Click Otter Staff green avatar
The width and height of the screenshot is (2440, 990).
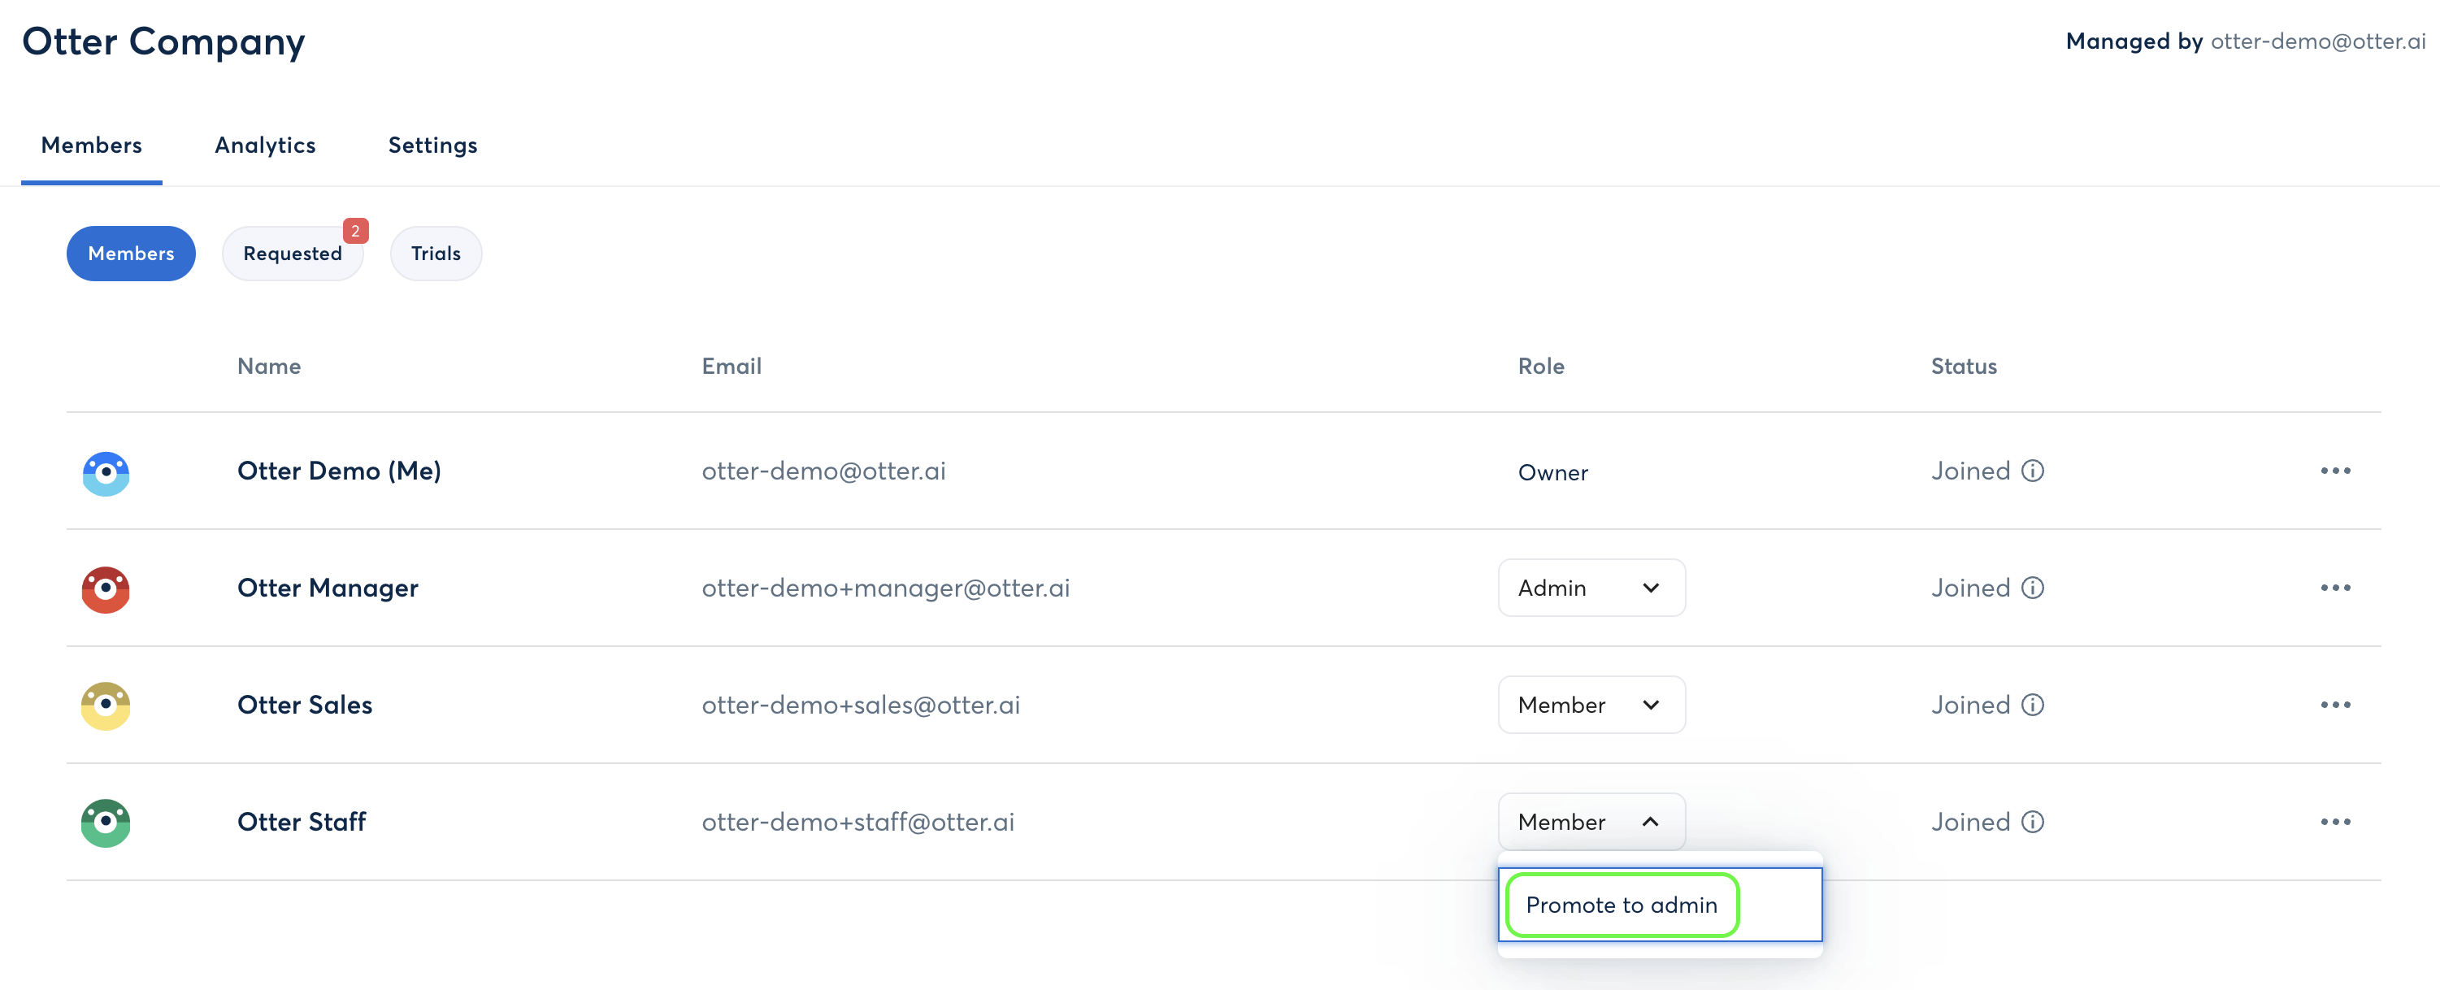tap(106, 823)
